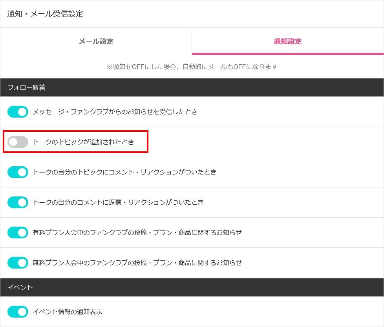Click the 通知をOFFにした場合 notice text
The height and width of the screenshot is (327, 384).
(x=192, y=67)
